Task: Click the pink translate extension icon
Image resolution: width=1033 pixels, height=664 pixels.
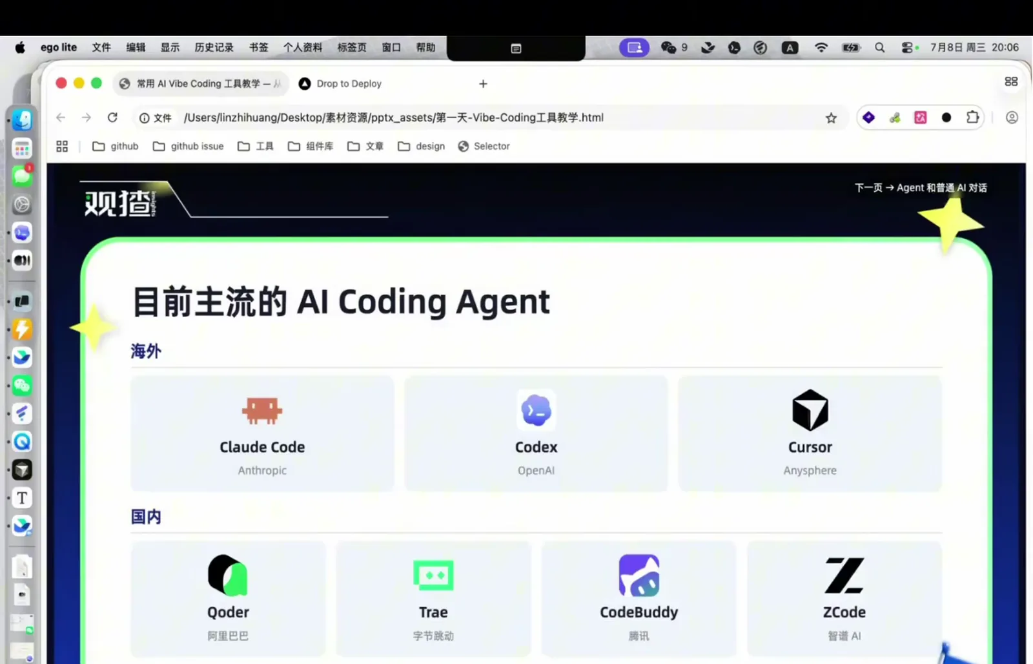Action: [x=921, y=118]
